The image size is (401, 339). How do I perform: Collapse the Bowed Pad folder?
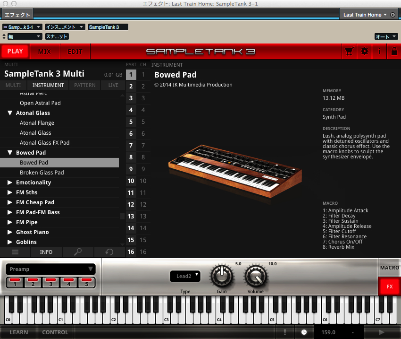[x=10, y=153]
